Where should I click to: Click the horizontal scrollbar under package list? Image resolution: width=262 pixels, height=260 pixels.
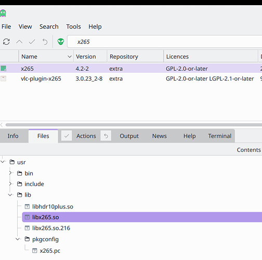click(x=134, y=125)
